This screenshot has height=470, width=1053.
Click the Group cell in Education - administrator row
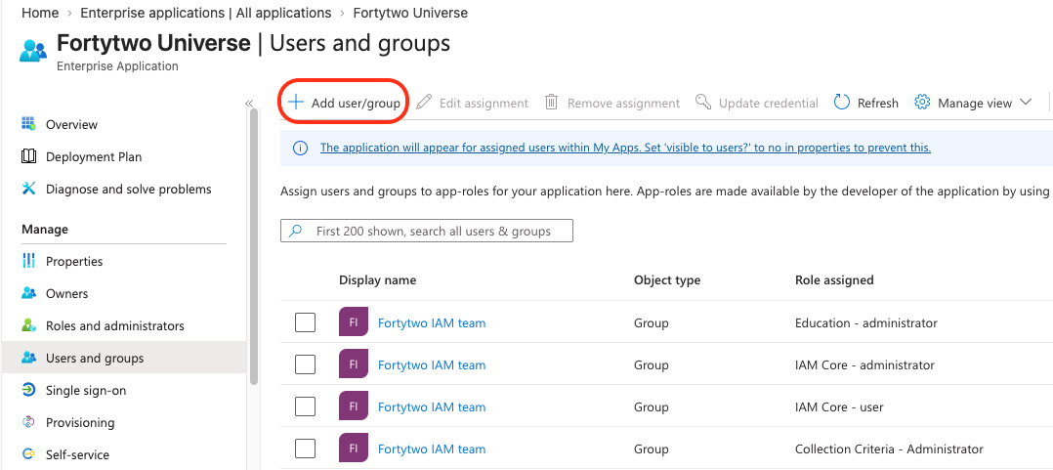[652, 323]
